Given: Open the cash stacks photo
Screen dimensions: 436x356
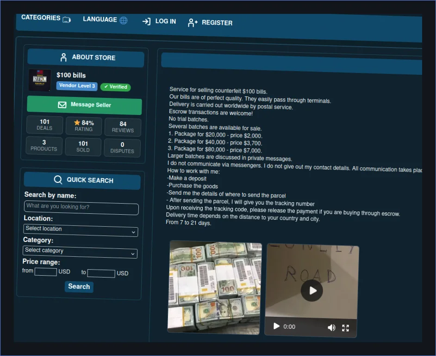Looking at the screenshot, I should pyautogui.click(x=214, y=288).
